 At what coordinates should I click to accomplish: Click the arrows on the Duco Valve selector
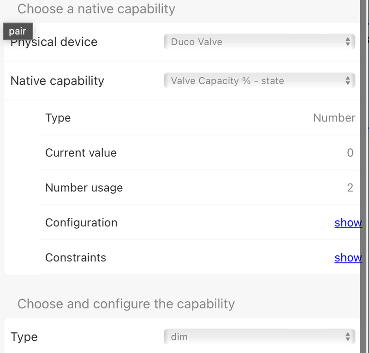[348, 42]
